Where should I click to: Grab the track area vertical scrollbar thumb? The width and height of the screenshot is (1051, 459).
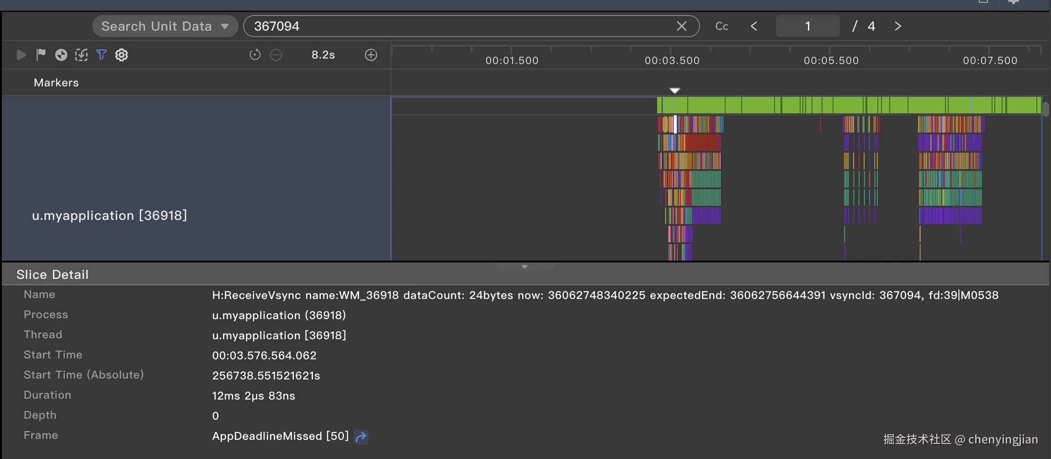(1046, 109)
